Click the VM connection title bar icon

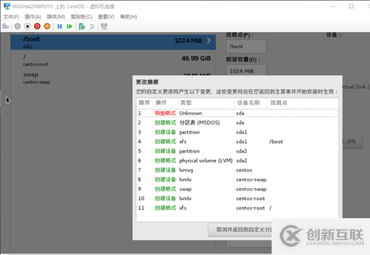tap(7, 7)
